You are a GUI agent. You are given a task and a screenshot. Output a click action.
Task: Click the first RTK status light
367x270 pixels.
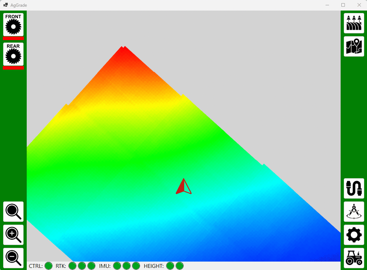72,266
